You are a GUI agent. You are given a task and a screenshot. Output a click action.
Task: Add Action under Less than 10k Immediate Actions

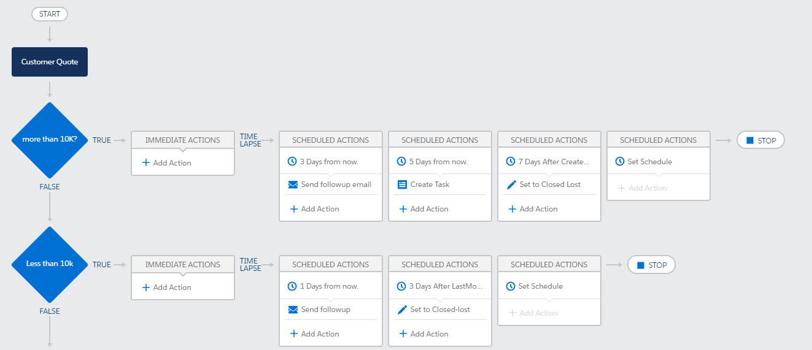[166, 287]
